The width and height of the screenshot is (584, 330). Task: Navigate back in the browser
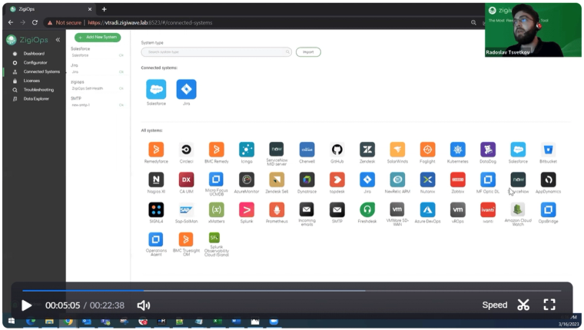11,23
